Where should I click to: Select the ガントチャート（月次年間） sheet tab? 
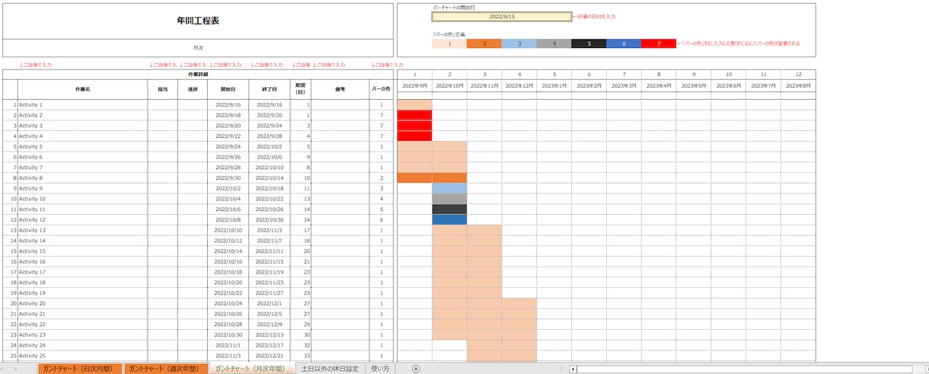(251, 369)
